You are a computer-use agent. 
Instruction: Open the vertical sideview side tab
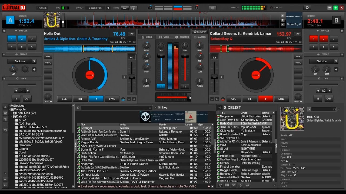pos(215,146)
